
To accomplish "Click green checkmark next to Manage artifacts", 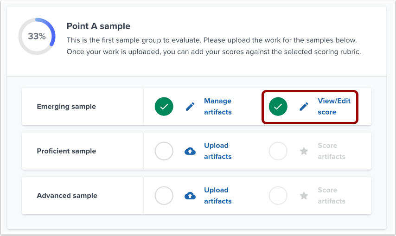I will point(164,107).
